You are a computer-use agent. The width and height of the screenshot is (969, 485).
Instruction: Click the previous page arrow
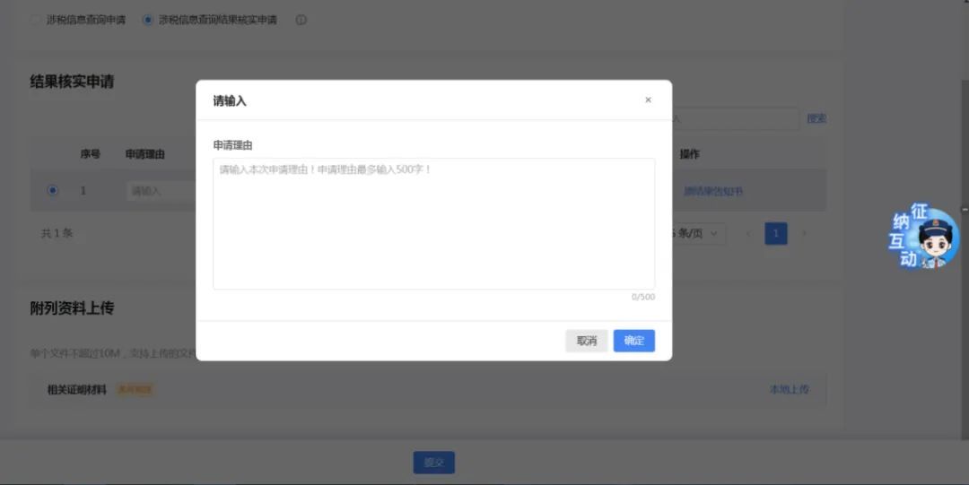[748, 234]
